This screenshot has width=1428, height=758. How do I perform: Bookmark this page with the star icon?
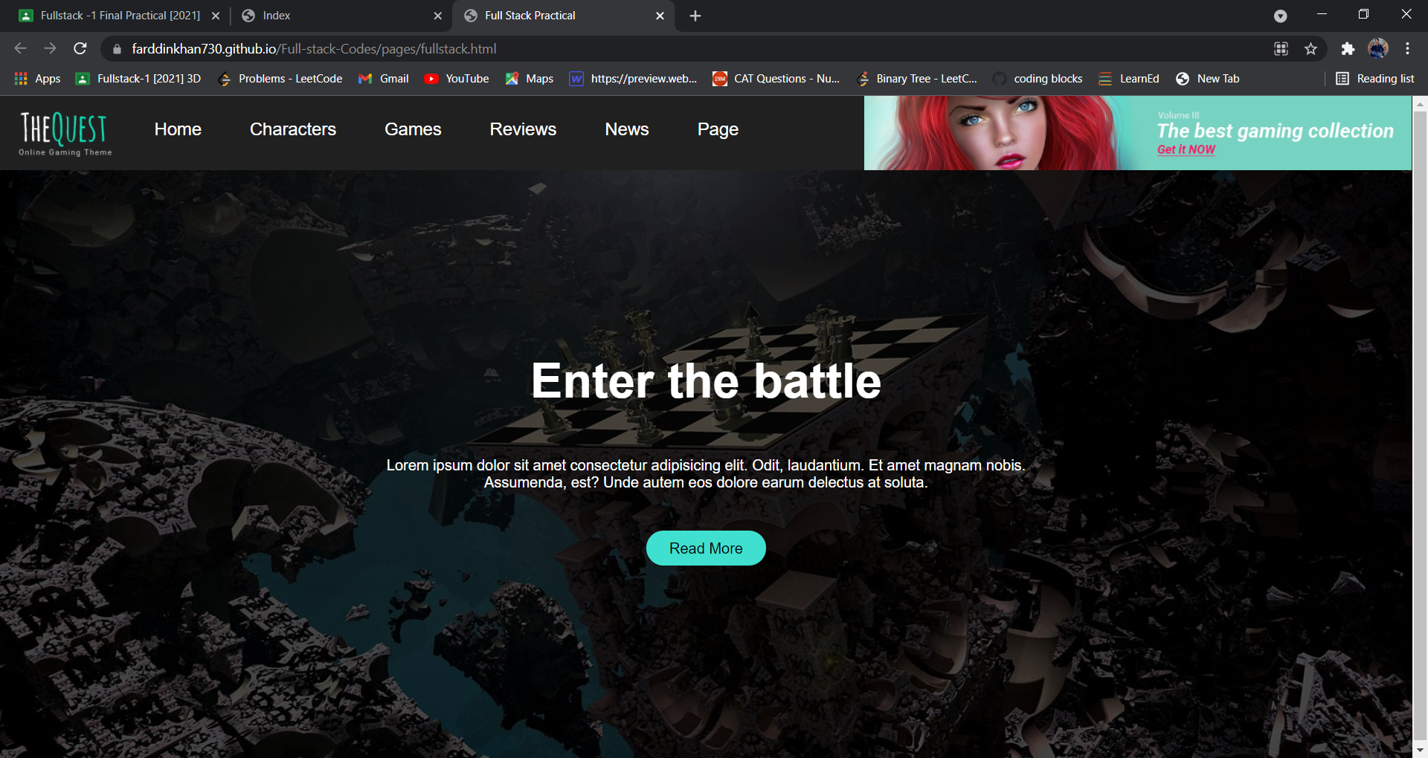tap(1310, 49)
